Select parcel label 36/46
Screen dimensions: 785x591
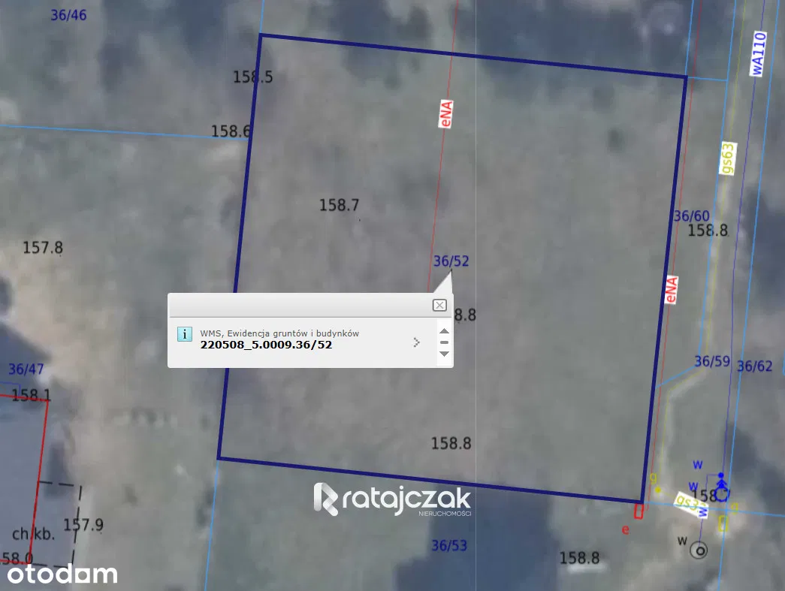click(x=68, y=15)
